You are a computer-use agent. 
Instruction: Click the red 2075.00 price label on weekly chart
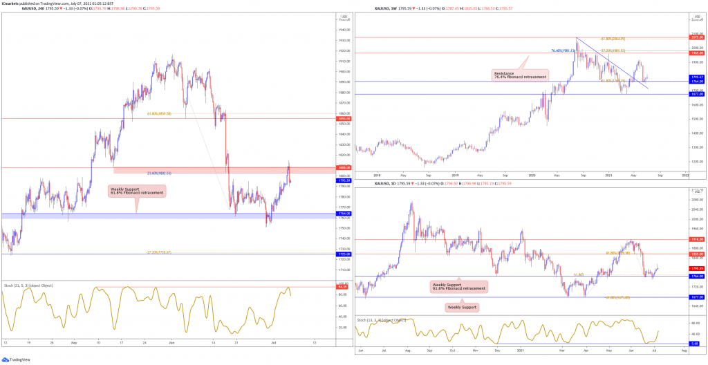[x=695, y=39]
